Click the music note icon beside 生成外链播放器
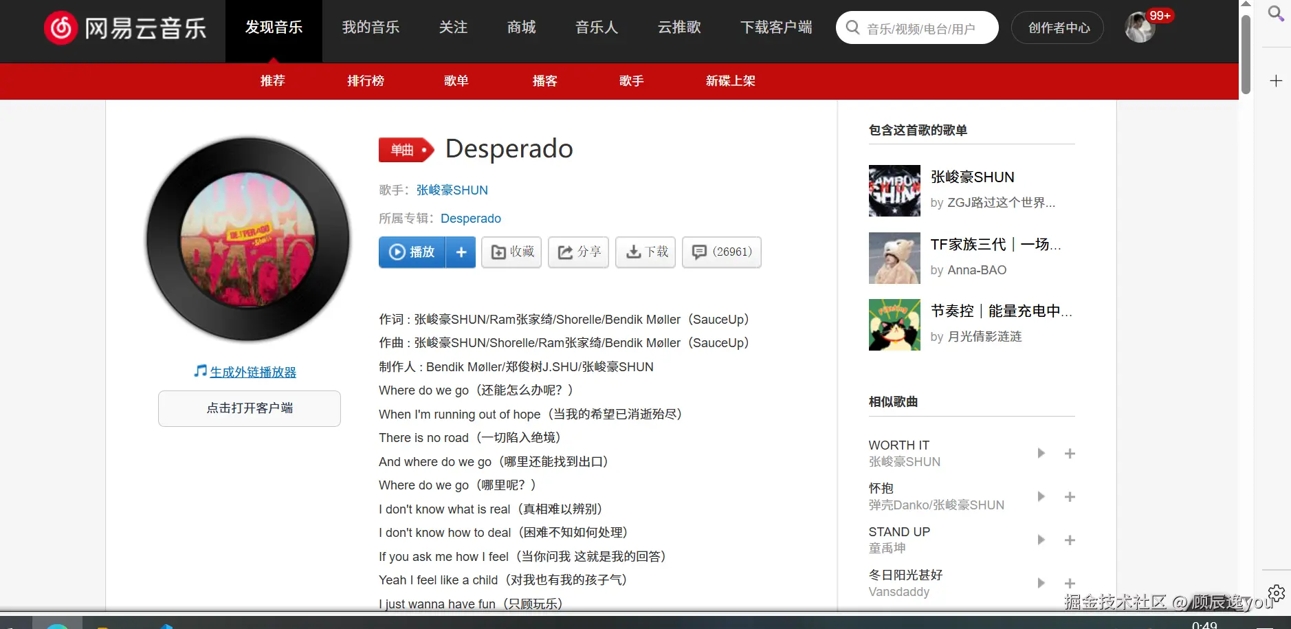This screenshot has width=1291, height=629. pyautogui.click(x=200, y=371)
